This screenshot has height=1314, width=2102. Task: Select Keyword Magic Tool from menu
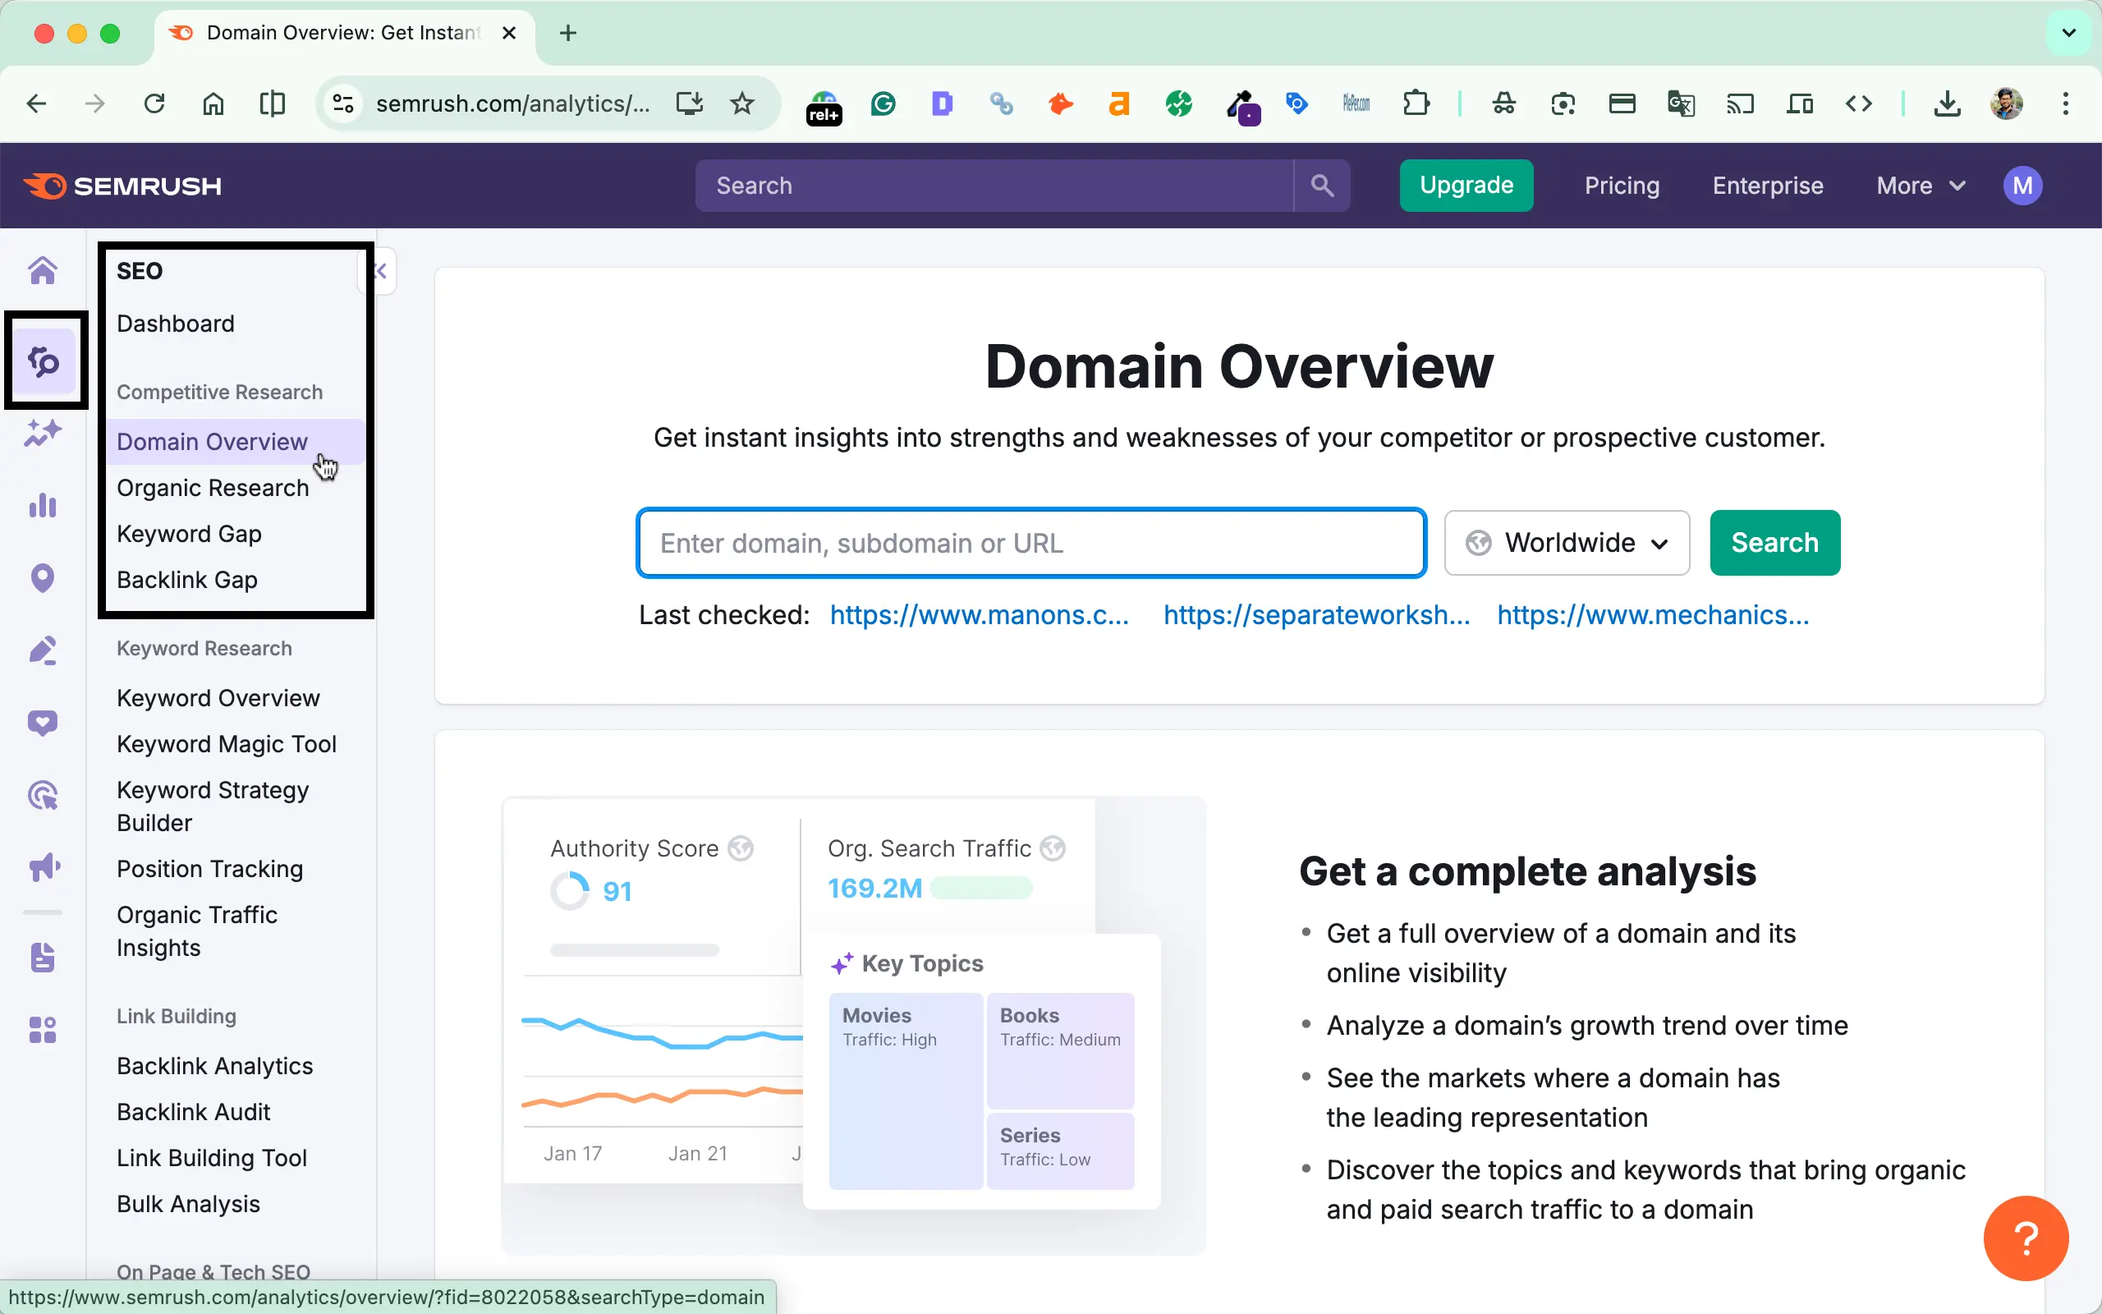pyautogui.click(x=226, y=743)
